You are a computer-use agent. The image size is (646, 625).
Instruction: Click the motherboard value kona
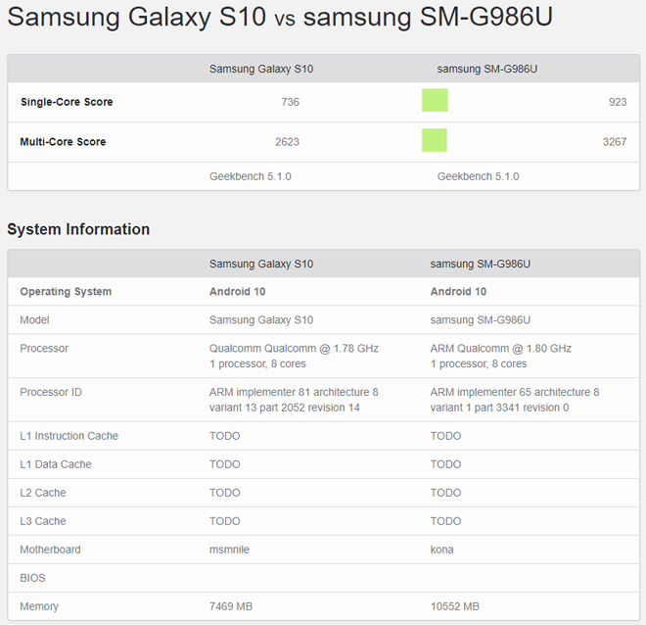[441, 550]
